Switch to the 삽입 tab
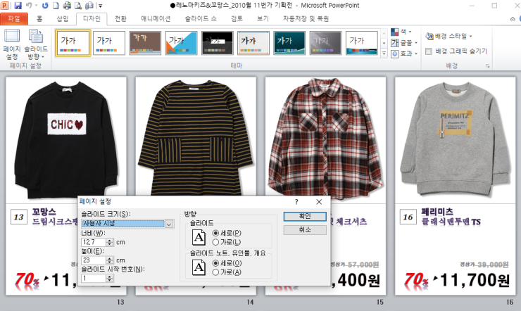The image size is (521, 311). tap(63, 18)
